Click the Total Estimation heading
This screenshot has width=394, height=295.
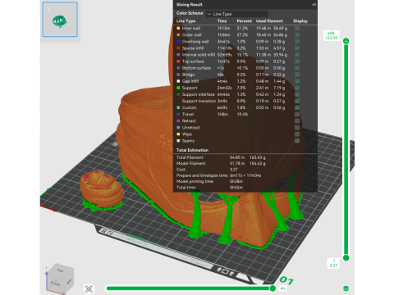[192, 150]
